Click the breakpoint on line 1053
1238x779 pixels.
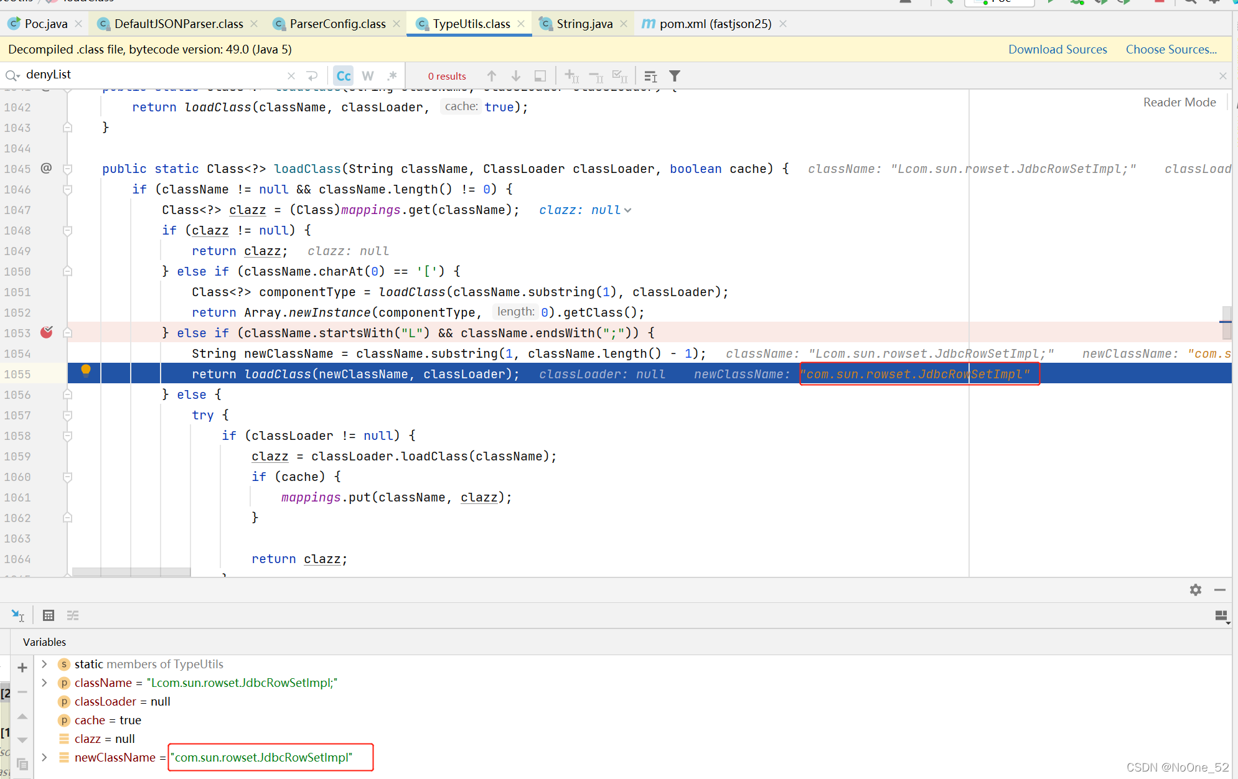pyautogui.click(x=47, y=333)
